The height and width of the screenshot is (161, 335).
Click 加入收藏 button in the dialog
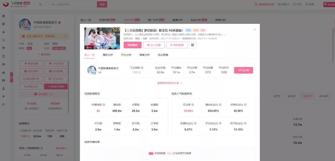(x=154, y=45)
